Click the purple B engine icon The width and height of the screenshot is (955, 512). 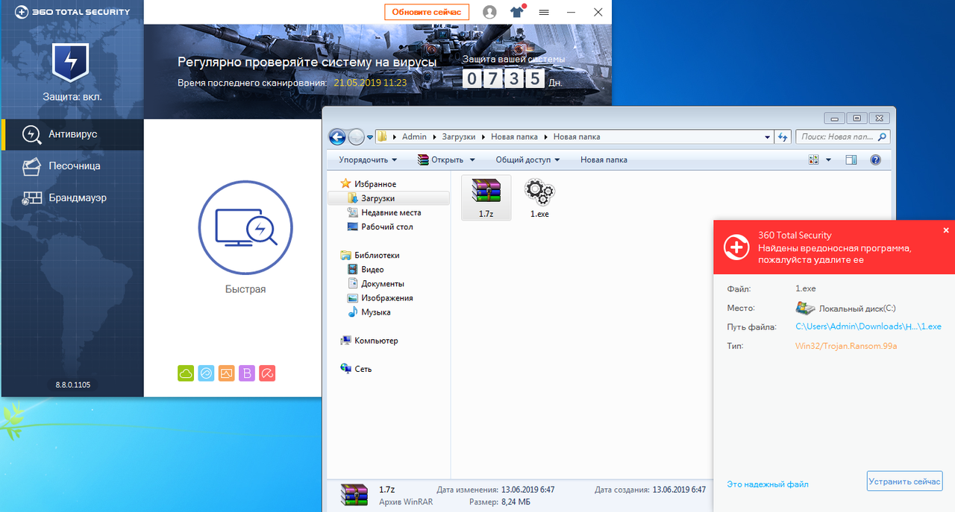click(247, 373)
